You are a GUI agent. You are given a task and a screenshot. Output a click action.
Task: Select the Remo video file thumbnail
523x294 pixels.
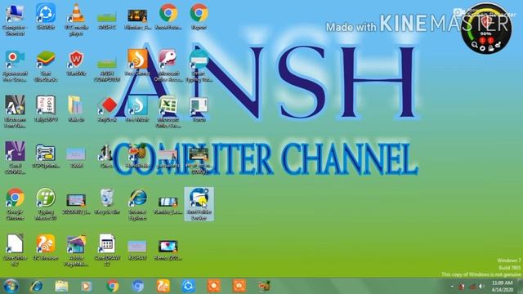click(x=168, y=250)
